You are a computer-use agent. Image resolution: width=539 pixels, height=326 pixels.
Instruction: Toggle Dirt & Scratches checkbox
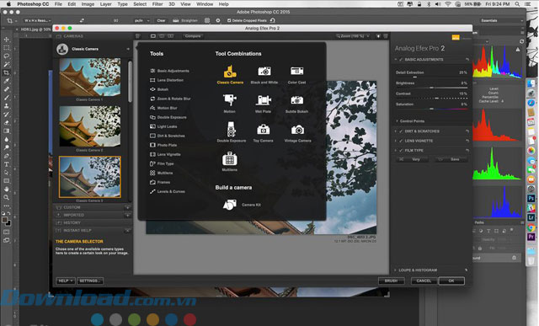coord(401,131)
